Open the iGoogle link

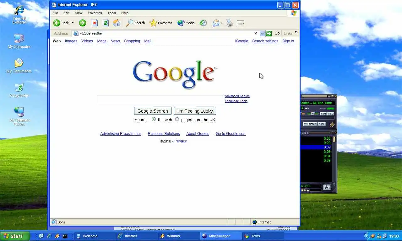pyautogui.click(x=242, y=41)
